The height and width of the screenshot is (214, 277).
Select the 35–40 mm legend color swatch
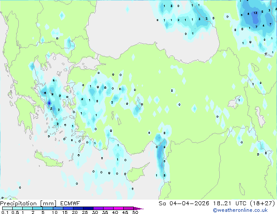[108, 208]
